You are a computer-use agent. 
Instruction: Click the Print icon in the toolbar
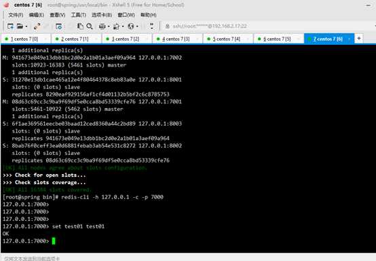[x=102, y=27]
